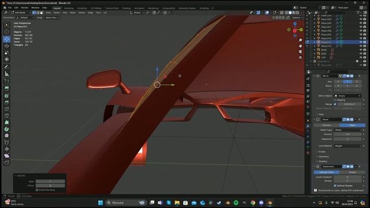Select the Smooth tool
The width and height of the screenshot is (370, 208).
coord(7,136)
